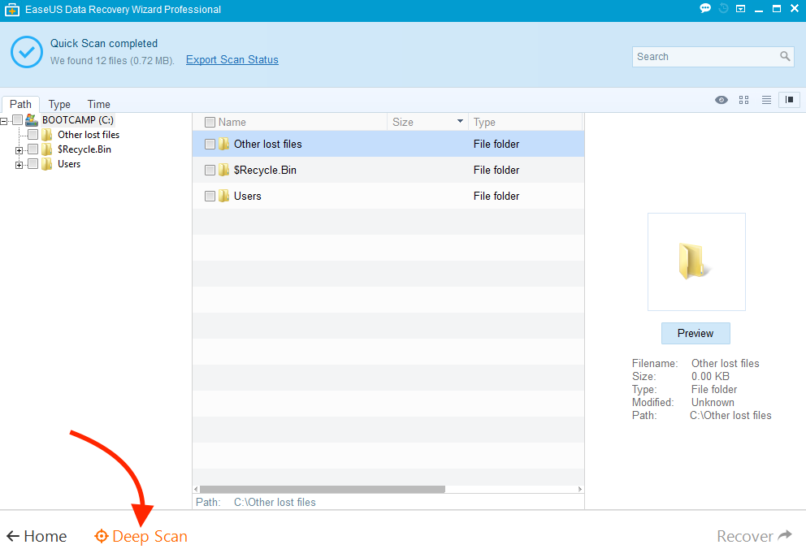Tick the $Recycle.Bin checkbox in file list
The height and width of the screenshot is (549, 806).
point(210,170)
